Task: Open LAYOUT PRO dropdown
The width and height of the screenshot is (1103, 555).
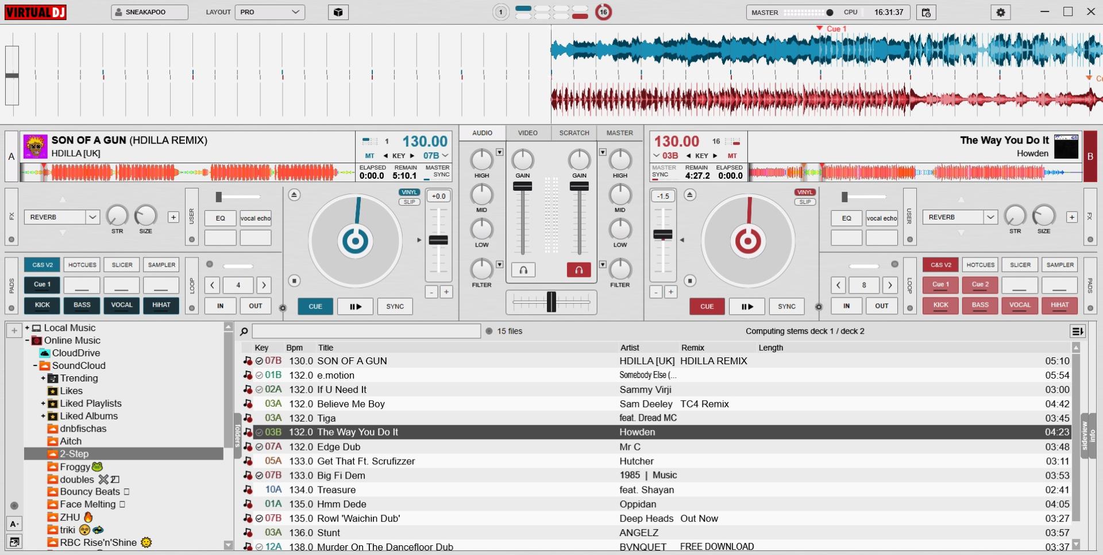Action: [269, 12]
